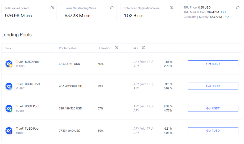Select the TrueFi TUSD Pool logo
Image resolution: width=244 pixels, height=144 pixels.
[9, 131]
